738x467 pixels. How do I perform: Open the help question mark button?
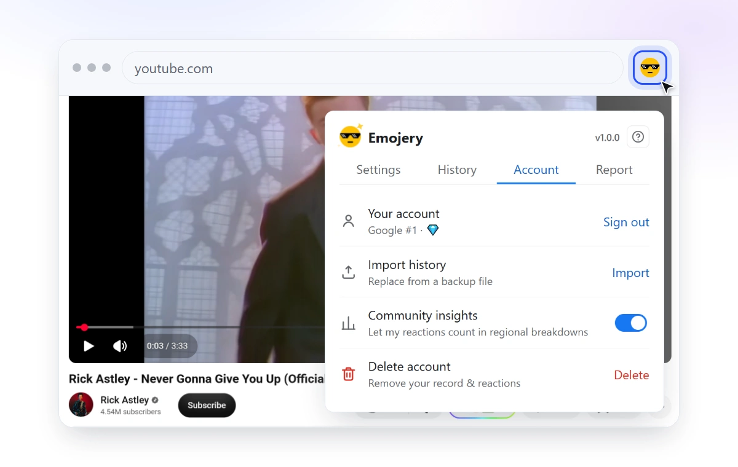point(638,137)
